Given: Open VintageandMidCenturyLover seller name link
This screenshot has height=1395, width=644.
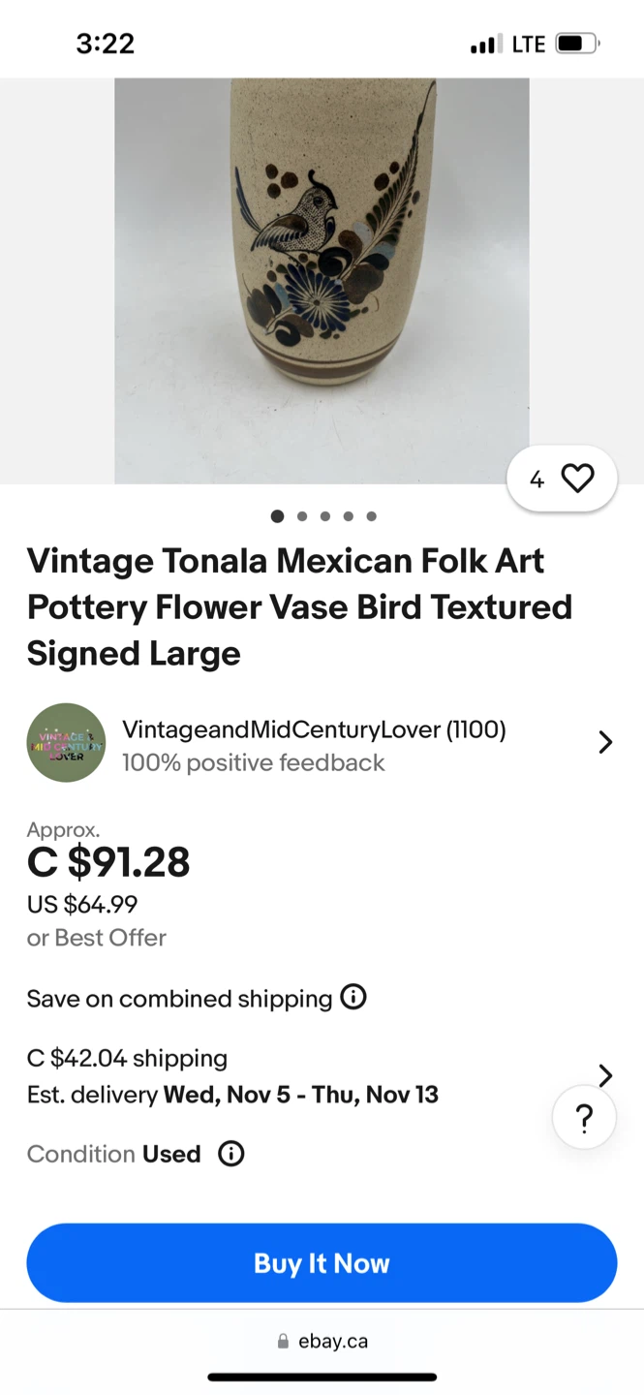Looking at the screenshot, I should [x=314, y=729].
